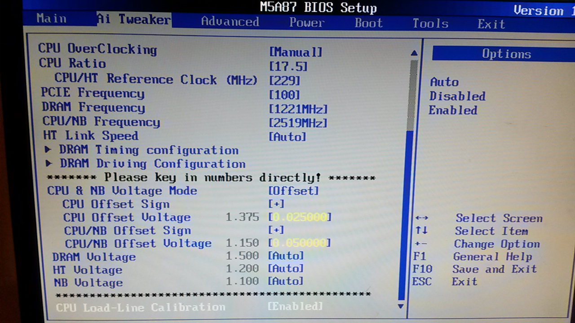Open the Power tab
The image size is (575, 323).
click(x=307, y=22)
